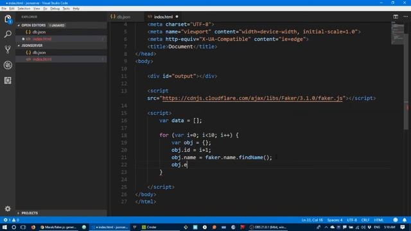Switch to Chrome Marak/faker.js taskbar window
The width and height of the screenshot is (411, 231).
pos(58,227)
